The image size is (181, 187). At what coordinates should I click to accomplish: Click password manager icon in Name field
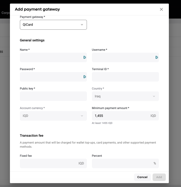coord(85,57)
